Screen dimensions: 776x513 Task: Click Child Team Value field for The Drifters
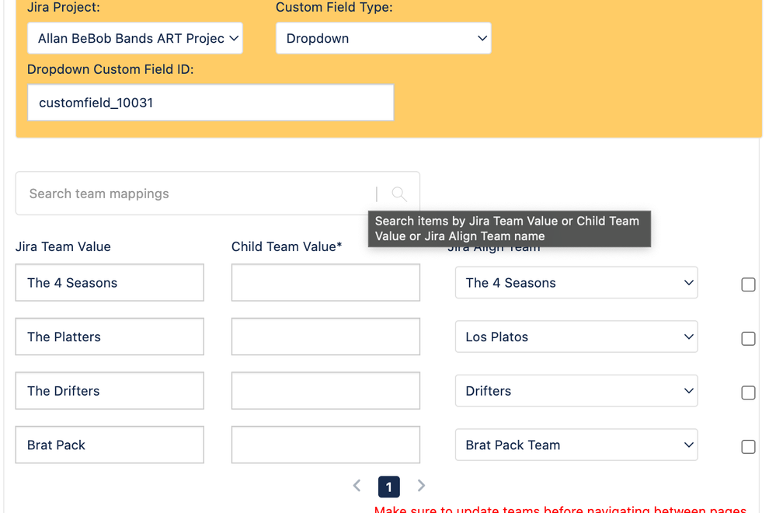click(x=325, y=391)
